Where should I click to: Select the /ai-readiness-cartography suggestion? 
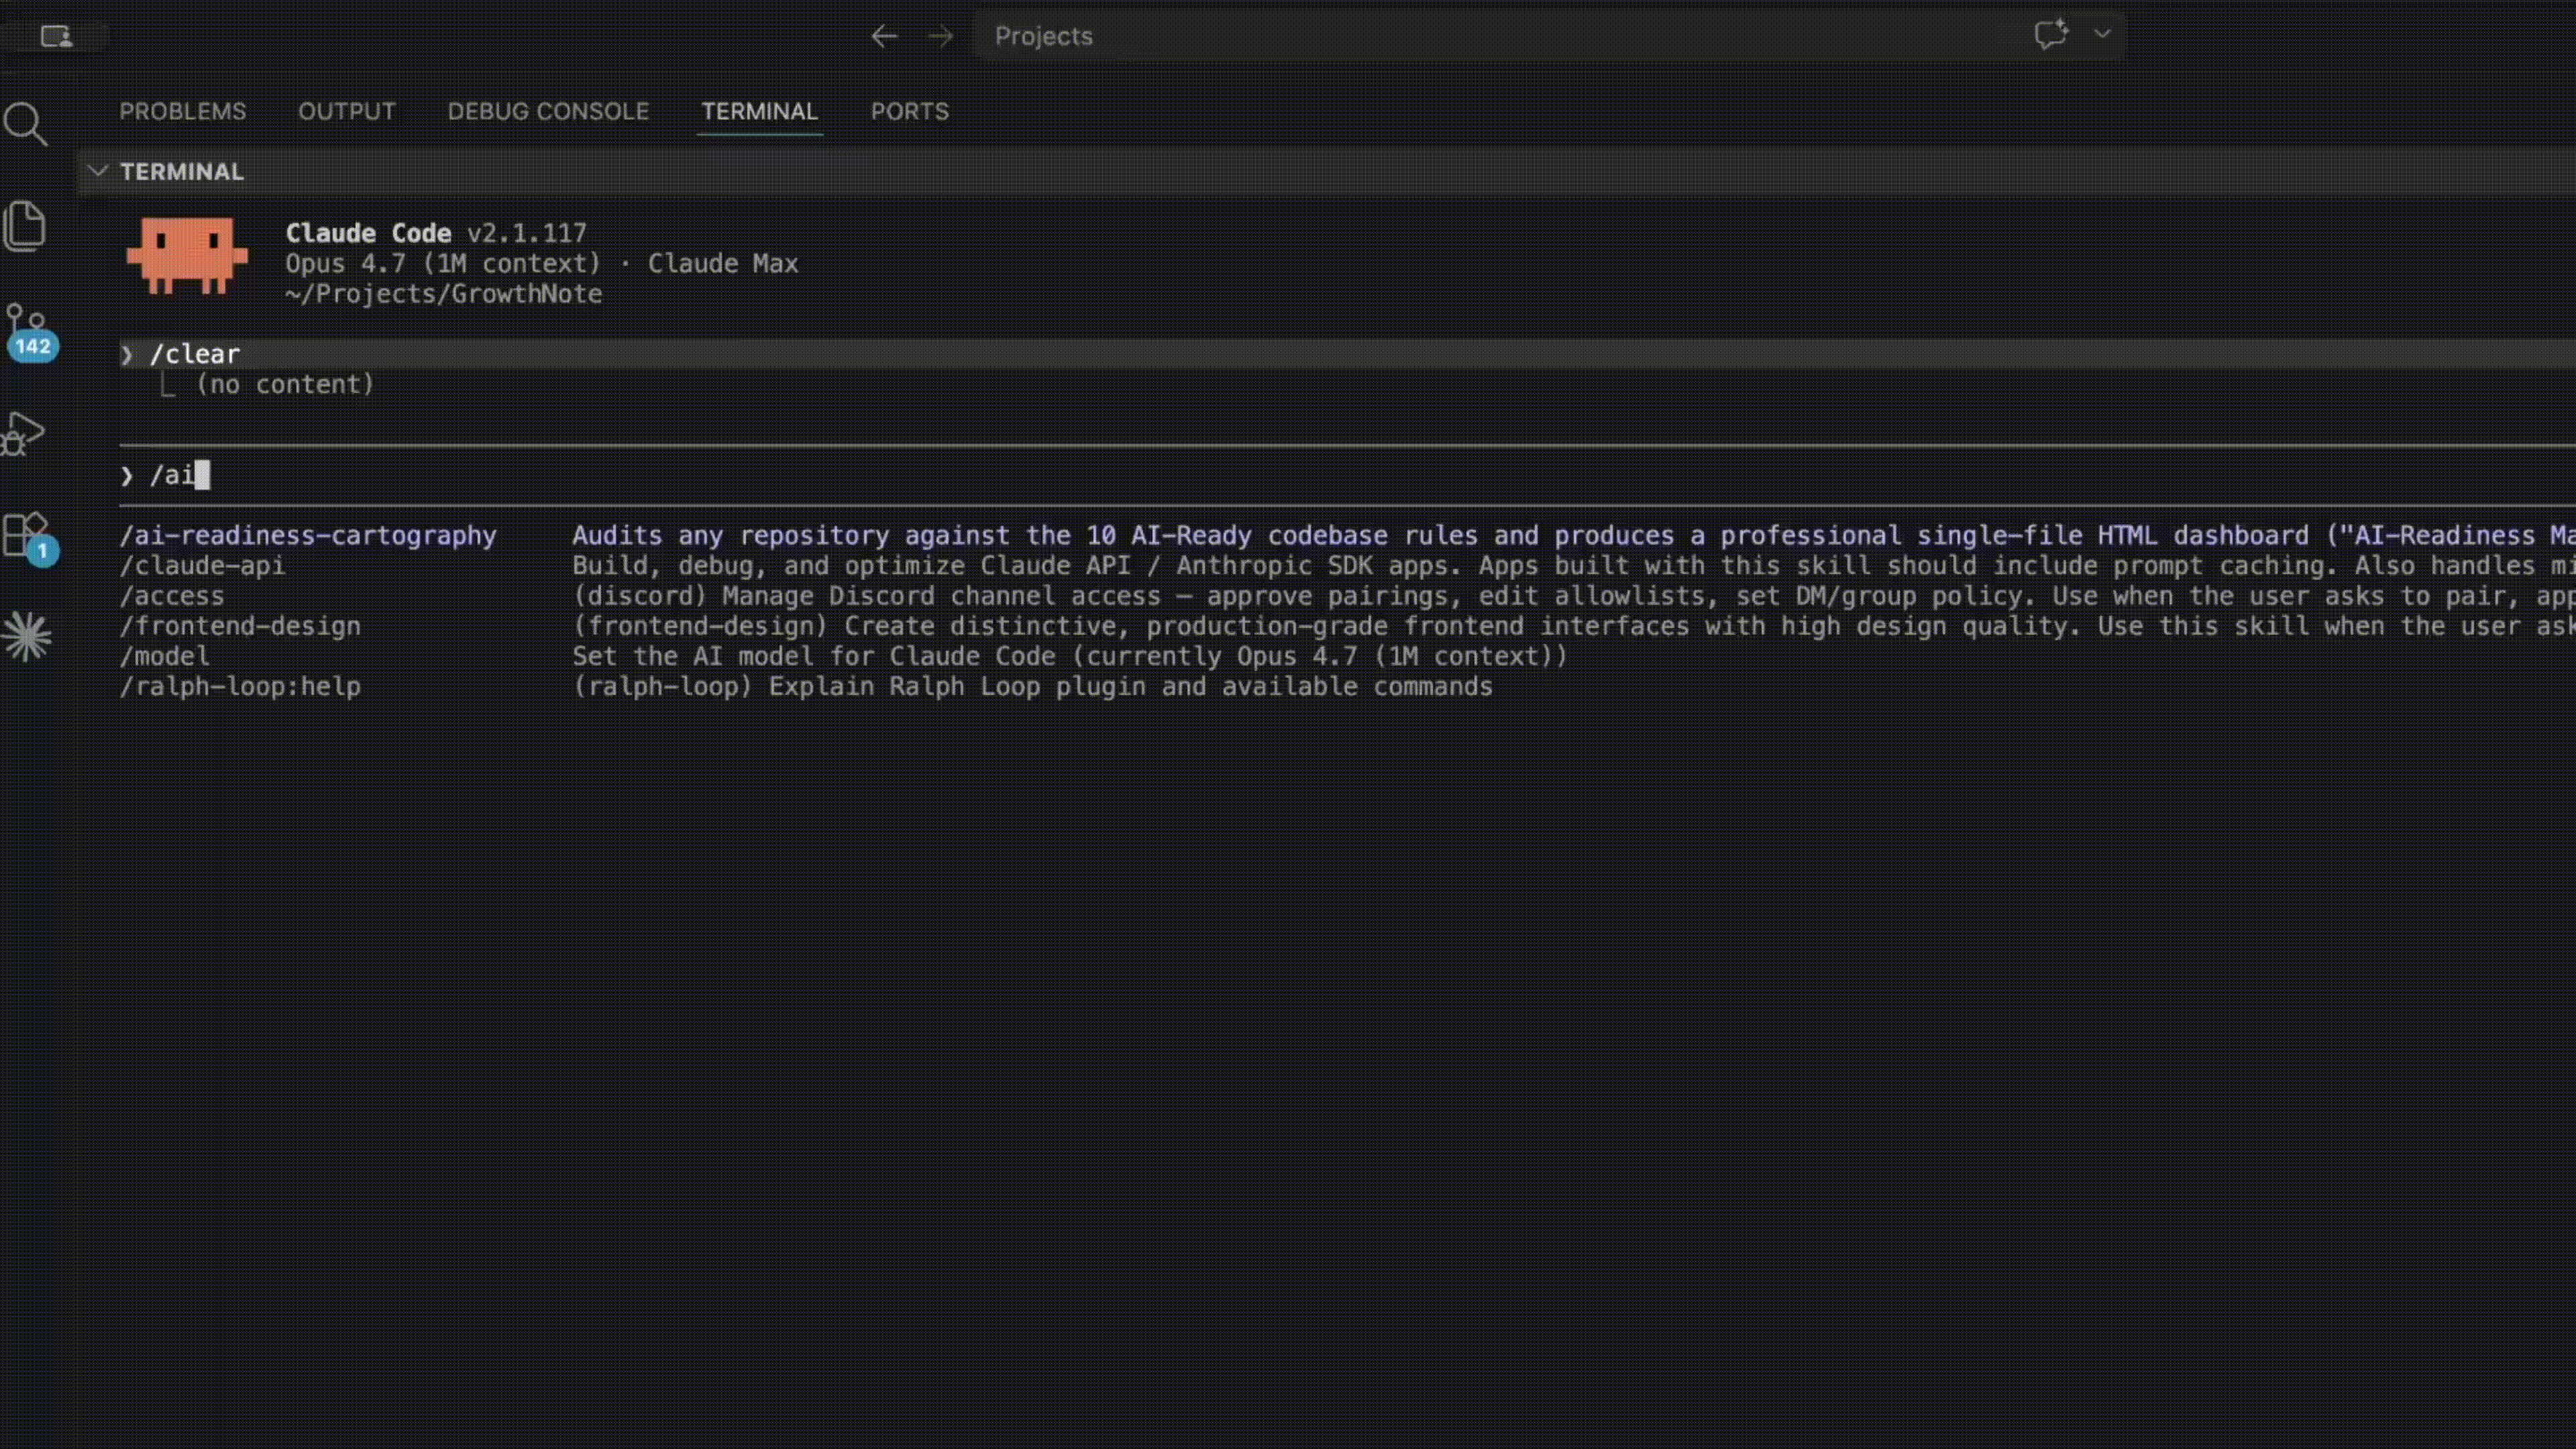[308, 536]
